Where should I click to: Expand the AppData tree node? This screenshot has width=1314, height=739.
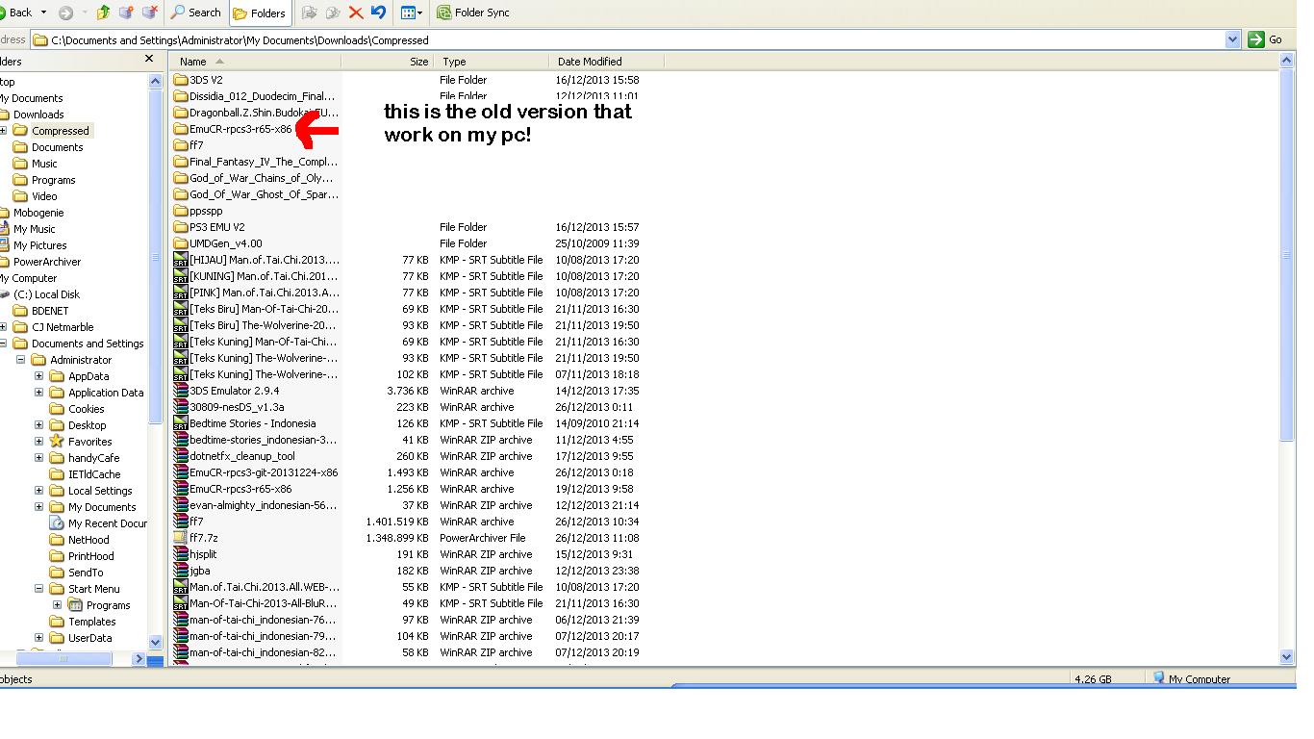38,376
